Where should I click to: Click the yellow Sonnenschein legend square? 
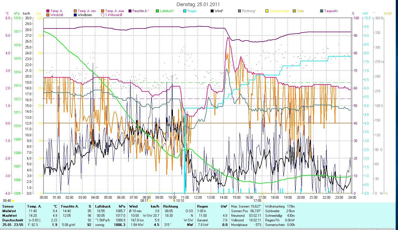pyautogui.click(x=267, y=11)
